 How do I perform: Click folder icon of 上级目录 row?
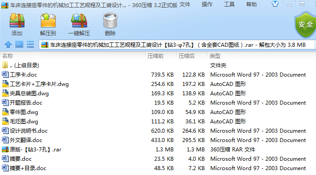tap(5, 65)
